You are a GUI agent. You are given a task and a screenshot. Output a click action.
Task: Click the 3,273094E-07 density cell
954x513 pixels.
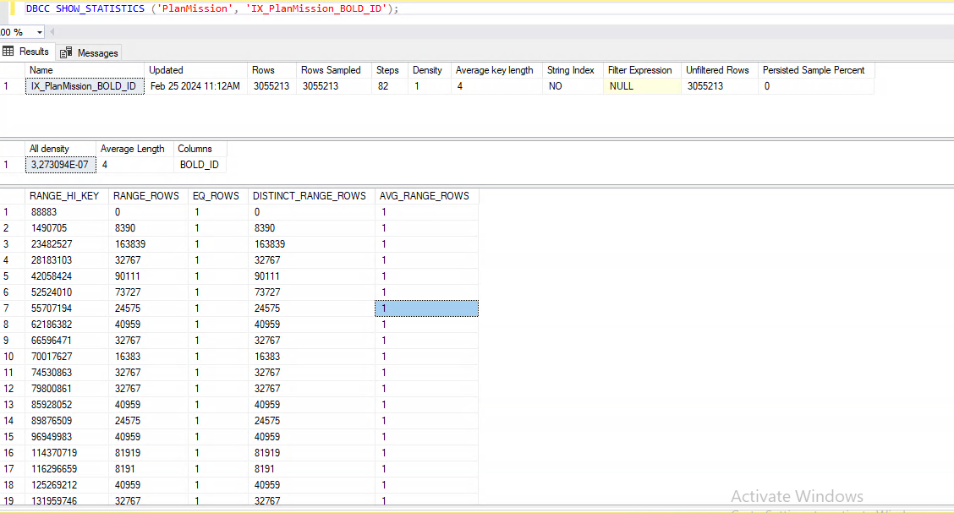[60, 165]
